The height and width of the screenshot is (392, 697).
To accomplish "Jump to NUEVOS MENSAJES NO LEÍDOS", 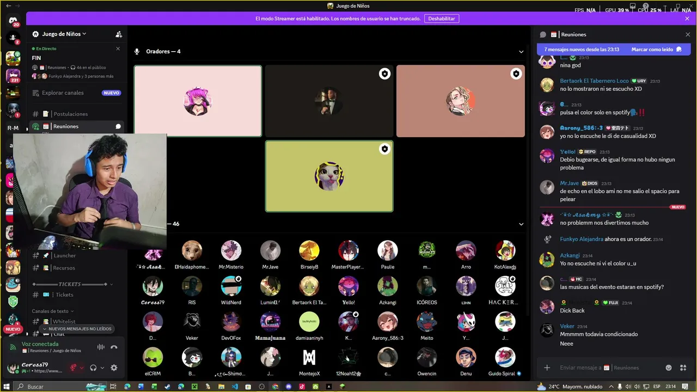I will coord(77,329).
